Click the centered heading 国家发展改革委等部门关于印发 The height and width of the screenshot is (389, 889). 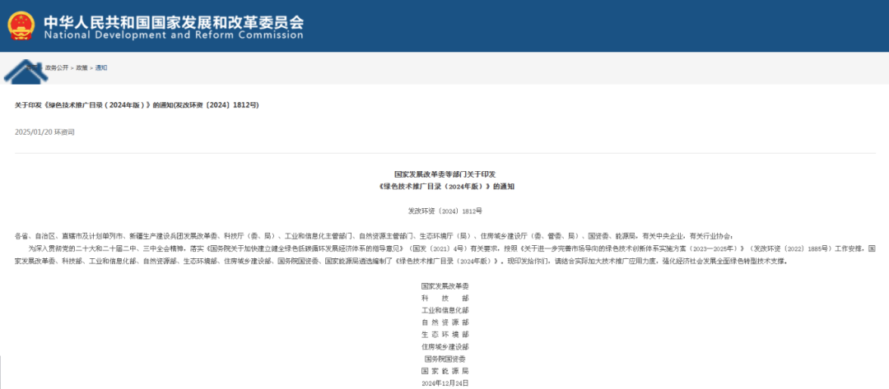tap(444, 174)
